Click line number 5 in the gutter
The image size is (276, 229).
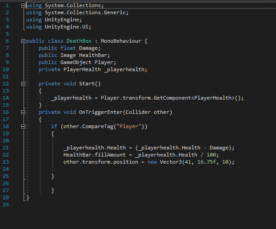(7, 34)
